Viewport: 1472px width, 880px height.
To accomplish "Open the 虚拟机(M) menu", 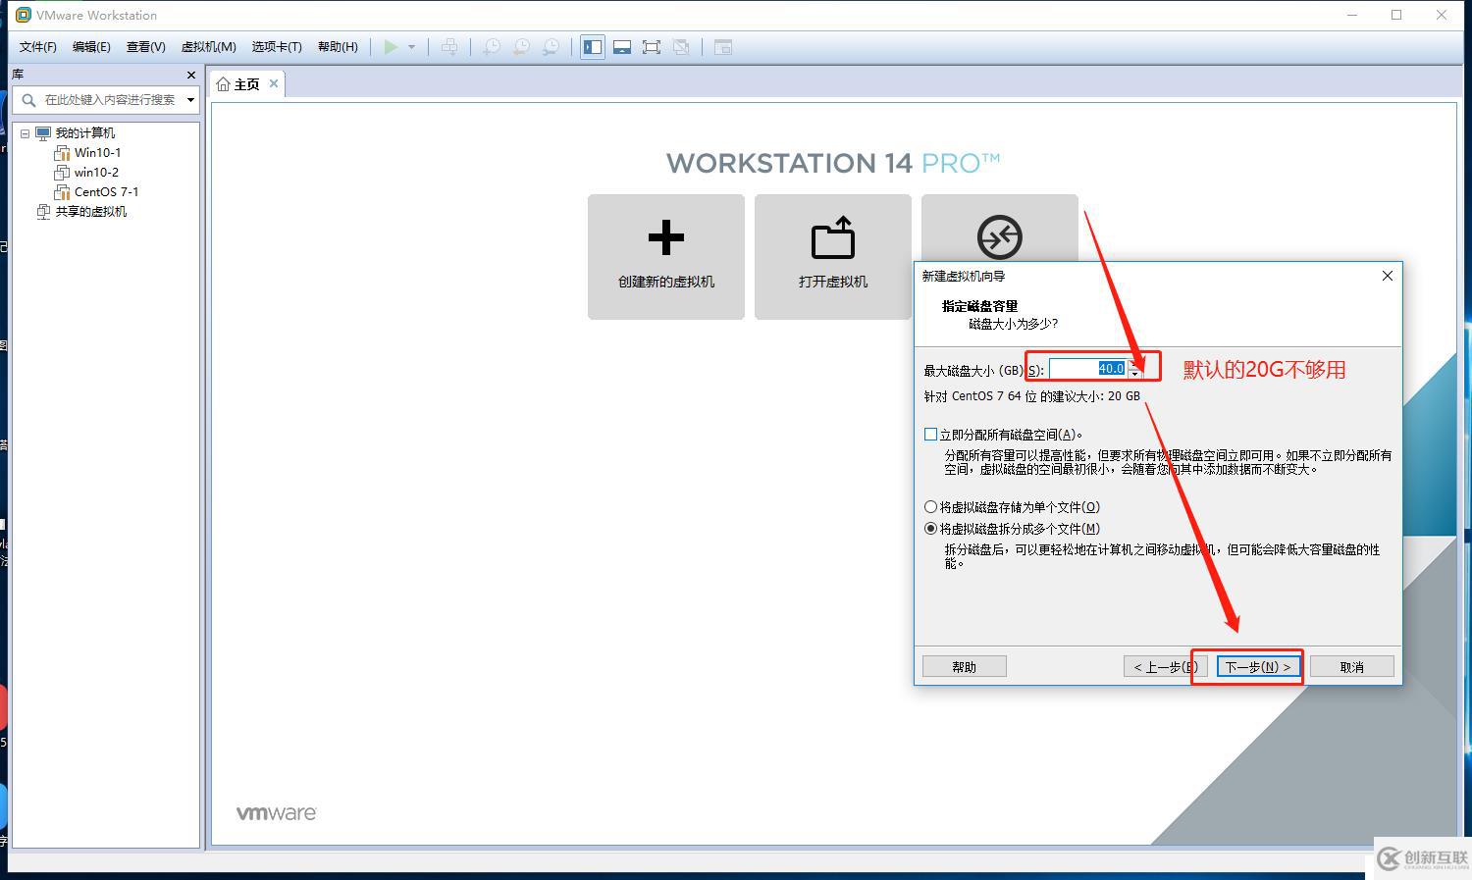I will click(208, 47).
